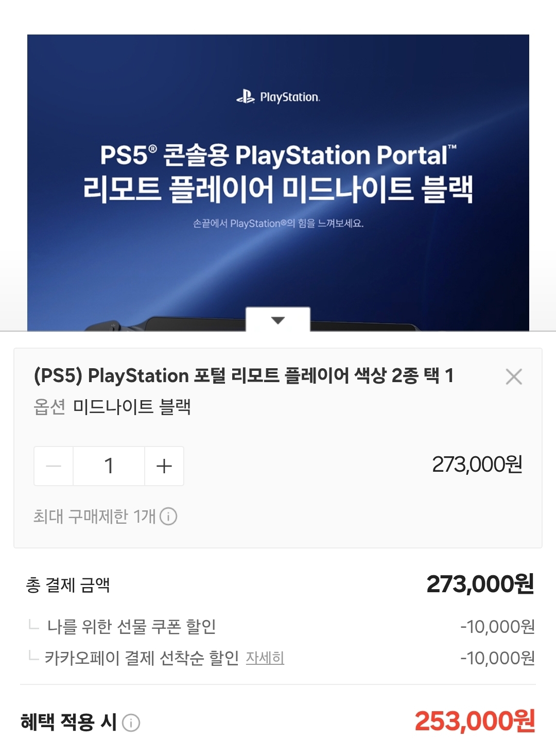This screenshot has width=556, height=756.
Task: Click the PS5 PlayStation Portal banner headline
Action: [x=278, y=173]
